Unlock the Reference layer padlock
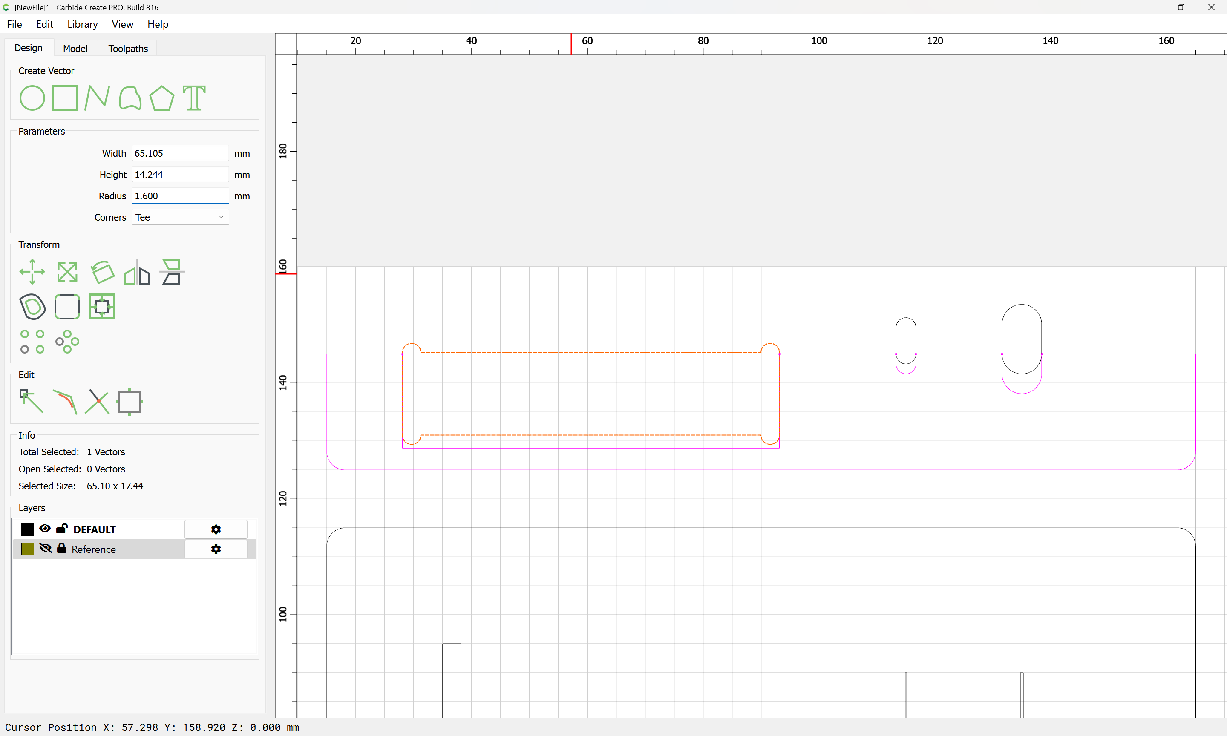 [61, 549]
